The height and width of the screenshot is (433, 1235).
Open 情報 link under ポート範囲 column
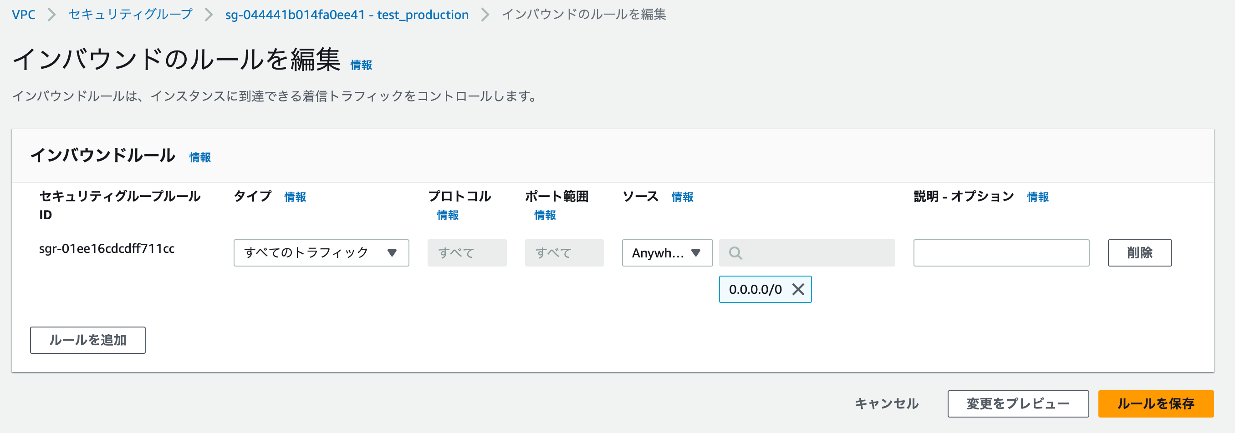545,216
